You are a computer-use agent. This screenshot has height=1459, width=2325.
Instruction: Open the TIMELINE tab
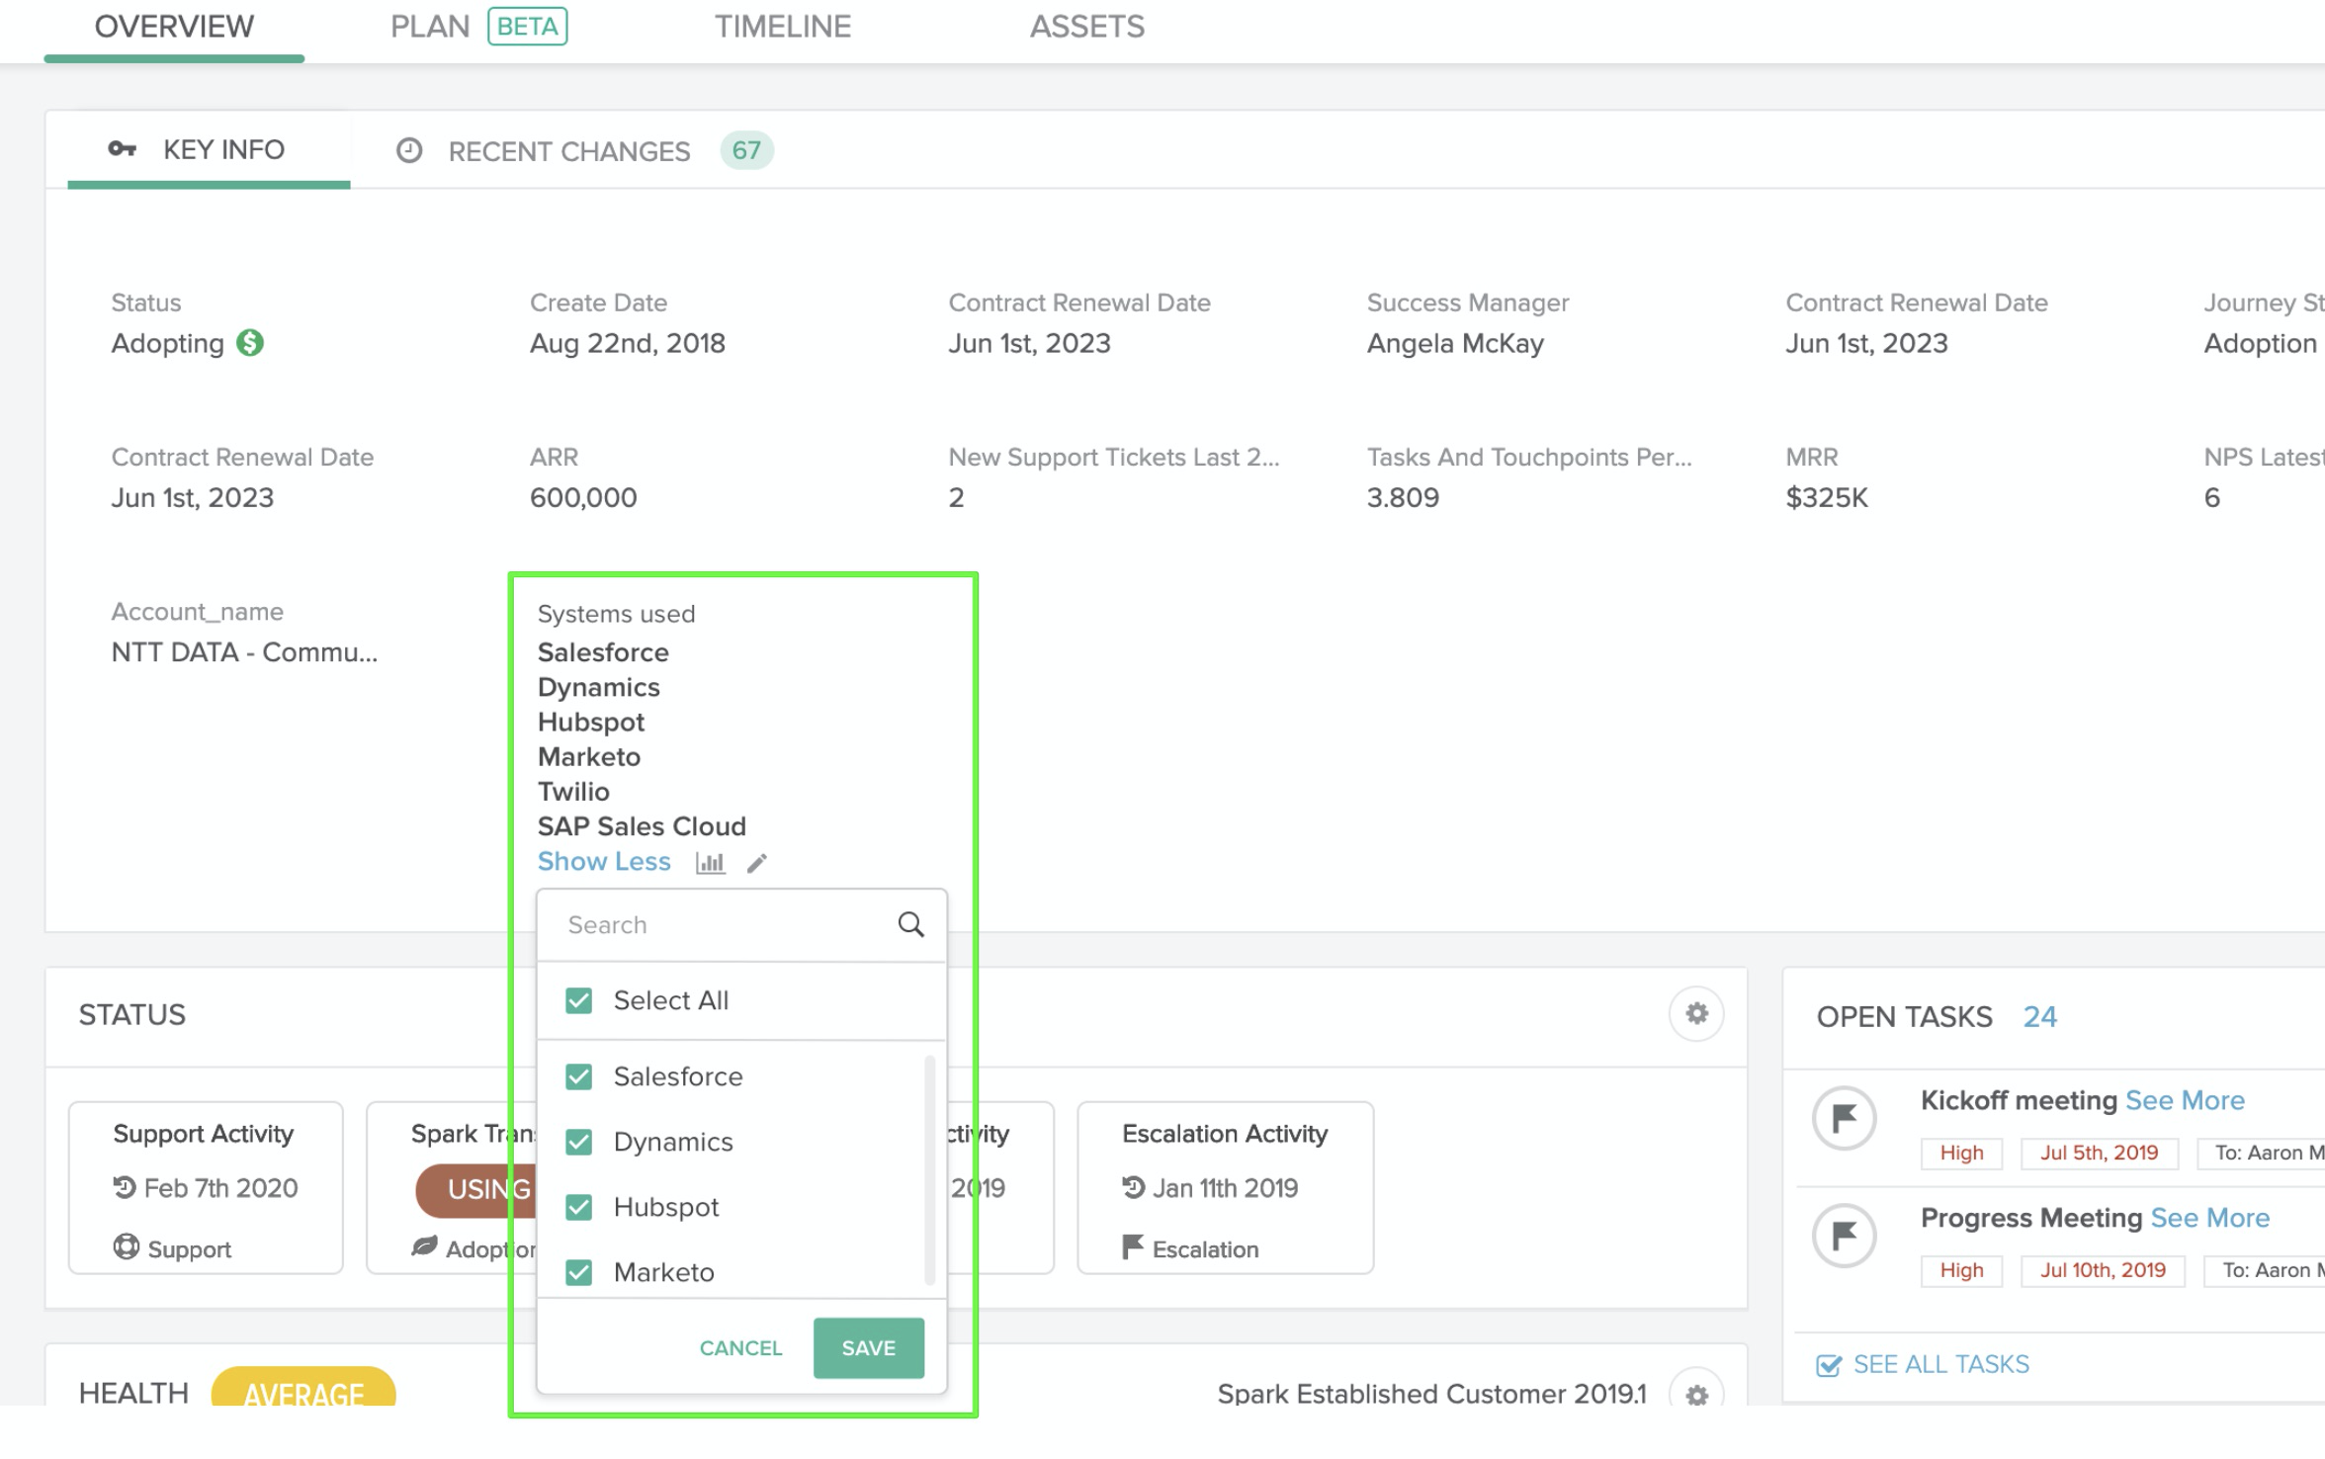click(783, 27)
